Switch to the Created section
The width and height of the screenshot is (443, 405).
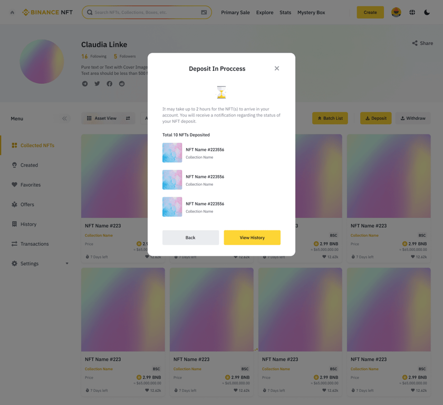click(30, 165)
